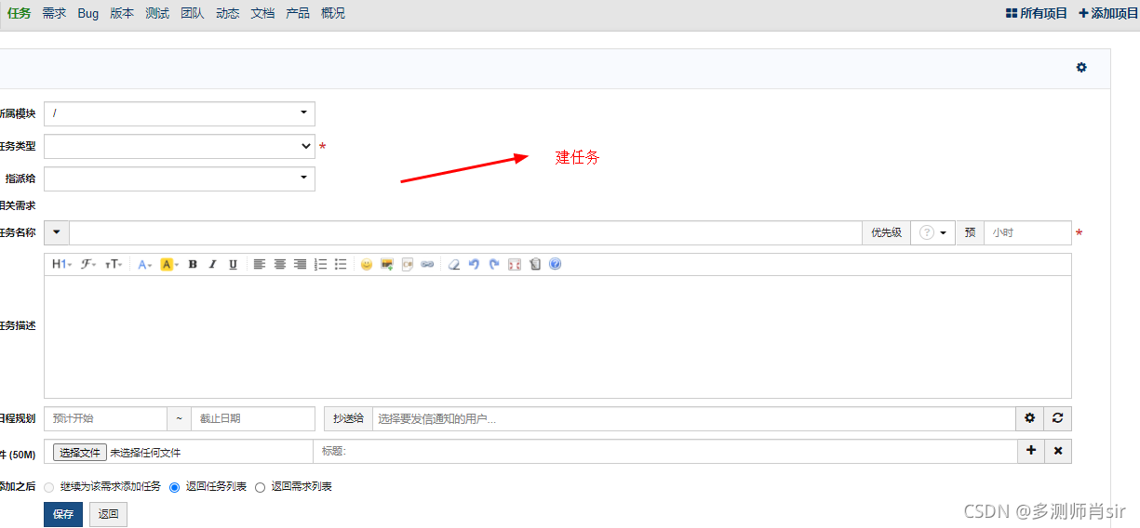Center align text in editor
This screenshot has width=1140, height=528.
[280, 265]
